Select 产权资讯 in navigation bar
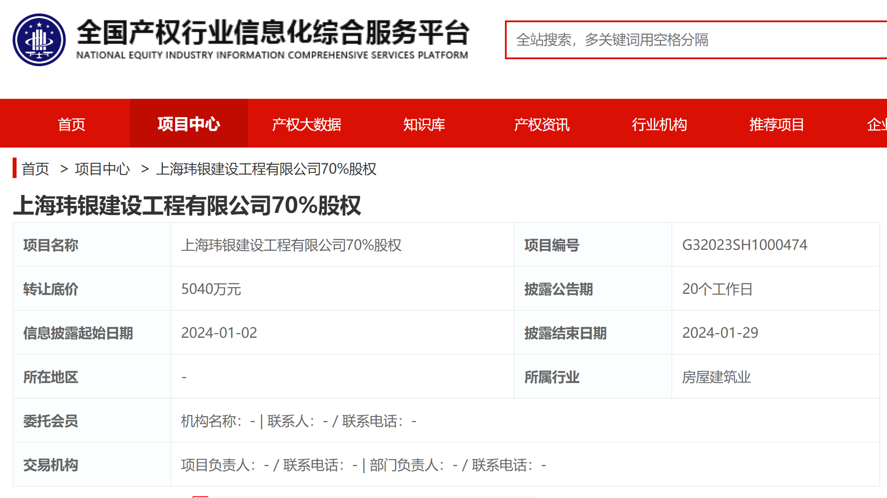This screenshot has width=887, height=498. point(542,124)
